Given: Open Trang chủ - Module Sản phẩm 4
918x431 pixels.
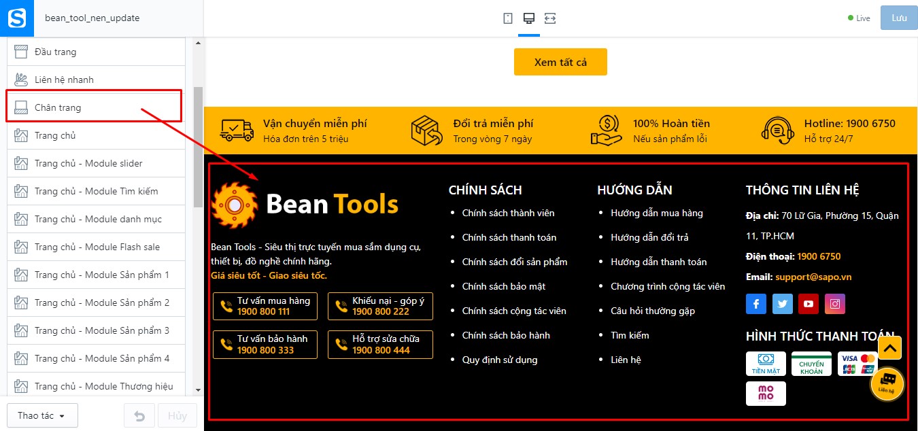Looking at the screenshot, I should pos(96,358).
